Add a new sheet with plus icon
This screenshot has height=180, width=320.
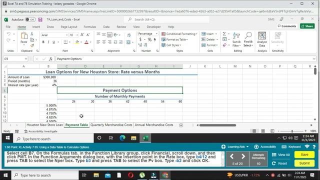tap(181, 125)
